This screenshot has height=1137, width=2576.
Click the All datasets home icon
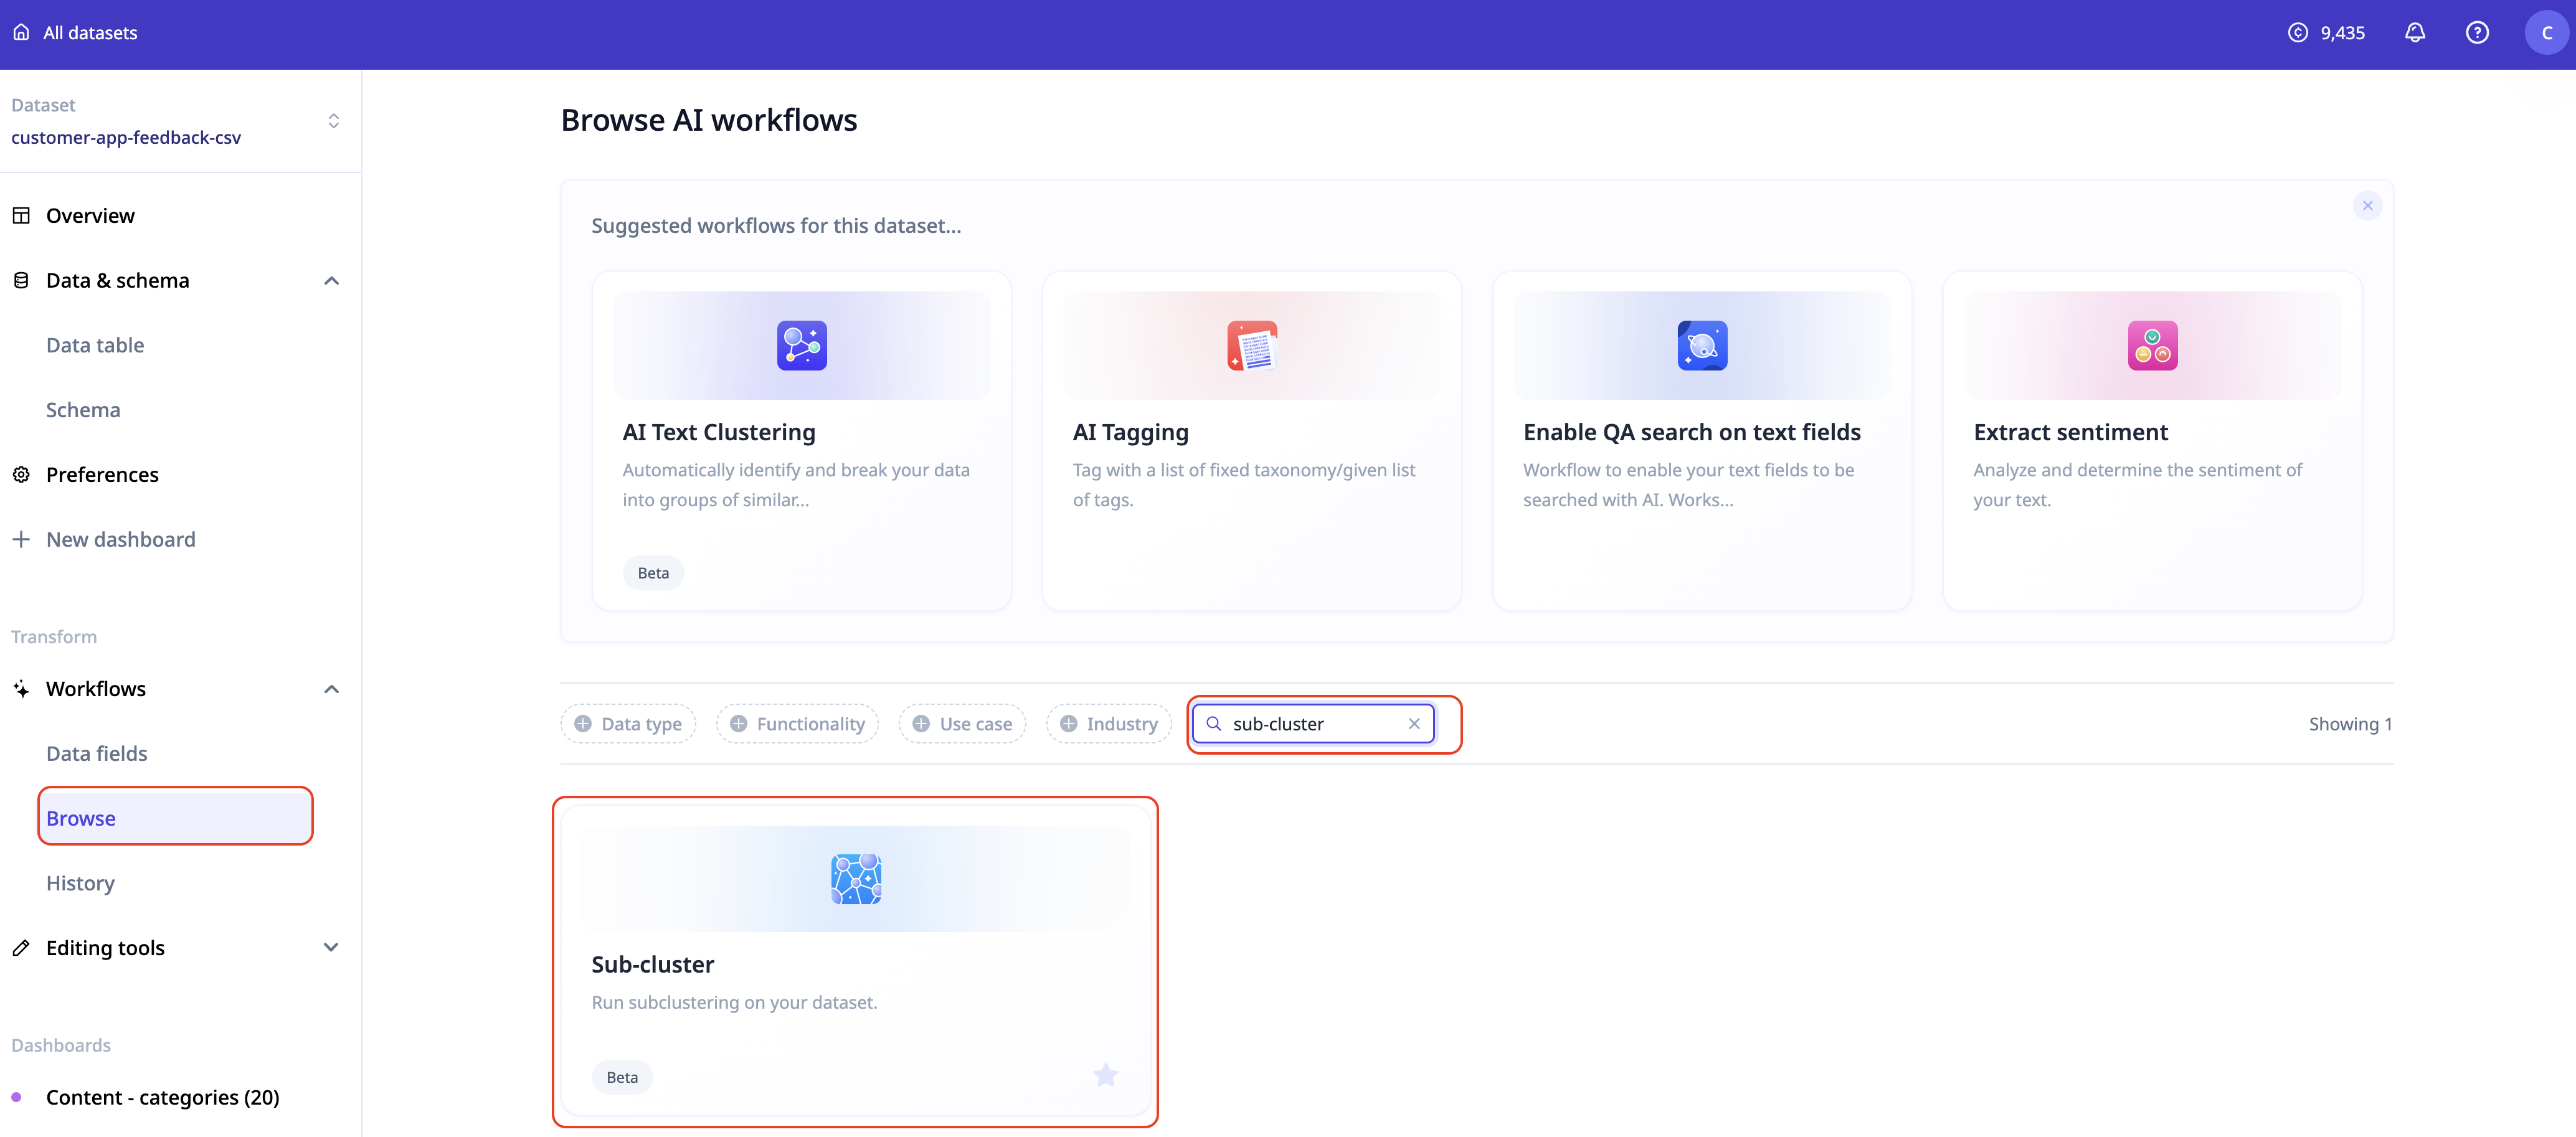[21, 33]
